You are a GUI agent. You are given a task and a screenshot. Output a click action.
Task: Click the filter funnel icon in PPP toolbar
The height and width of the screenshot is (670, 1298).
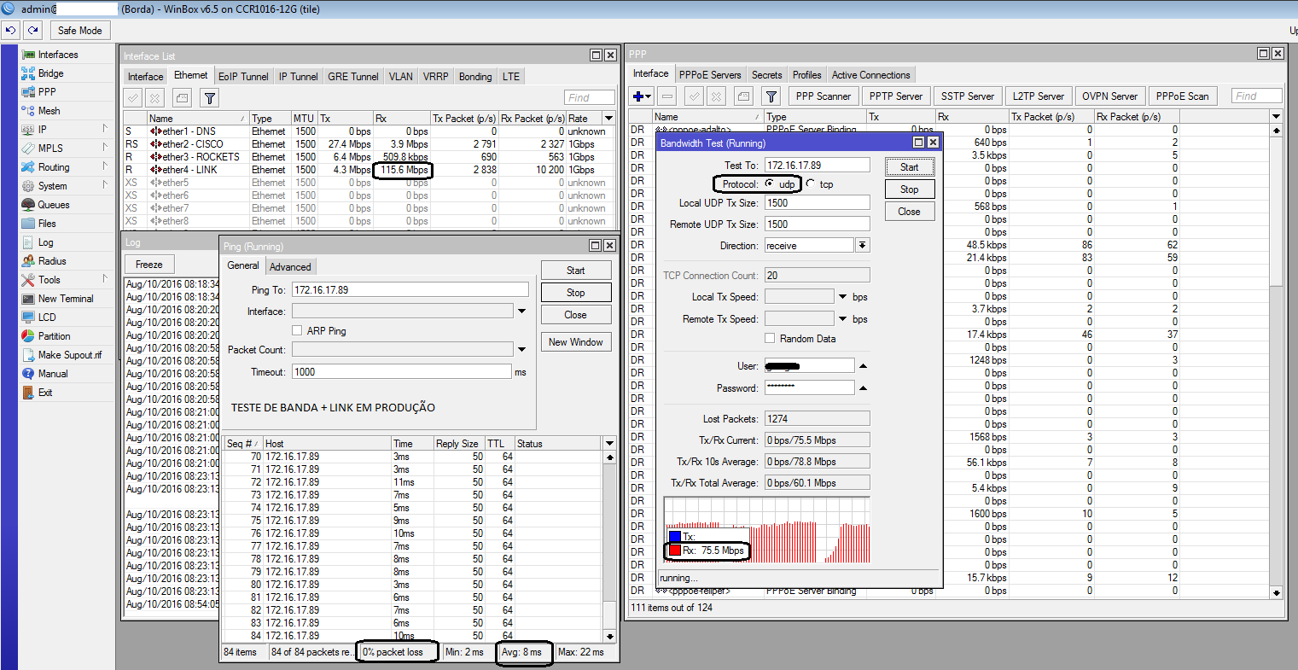pyautogui.click(x=771, y=96)
